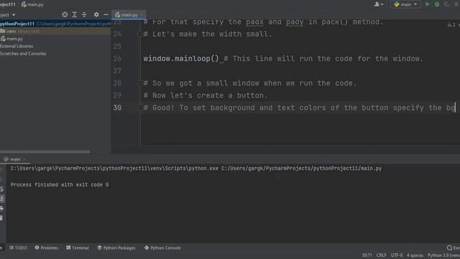Click the 'Now let's create a button' comment line

coord(206,96)
